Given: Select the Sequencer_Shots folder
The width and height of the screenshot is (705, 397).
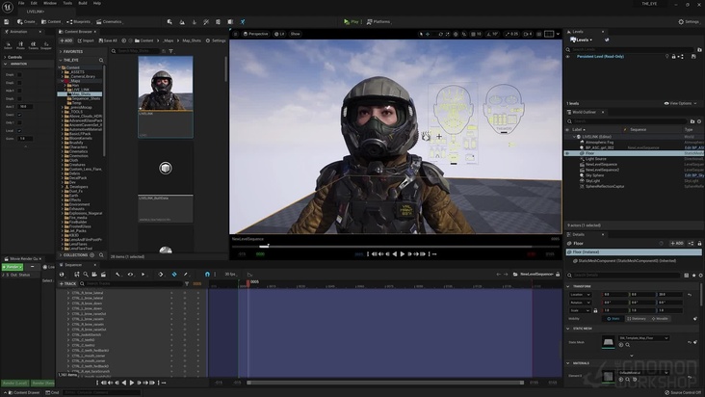Looking at the screenshot, I should (86, 98).
